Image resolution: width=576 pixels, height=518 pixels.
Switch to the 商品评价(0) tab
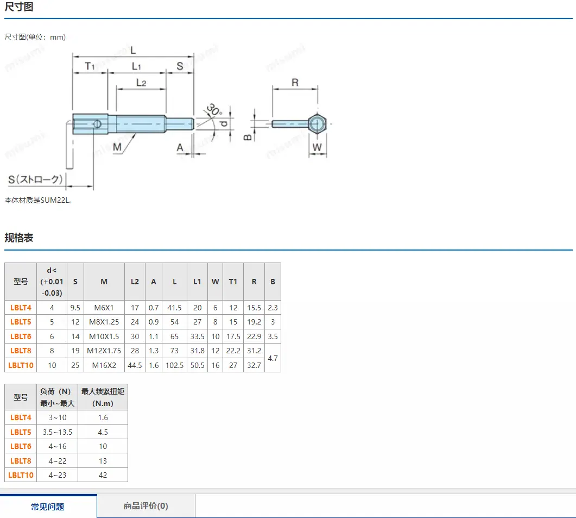[x=146, y=506]
